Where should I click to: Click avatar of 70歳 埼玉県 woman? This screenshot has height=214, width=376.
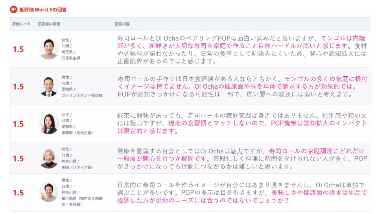coord(49,49)
